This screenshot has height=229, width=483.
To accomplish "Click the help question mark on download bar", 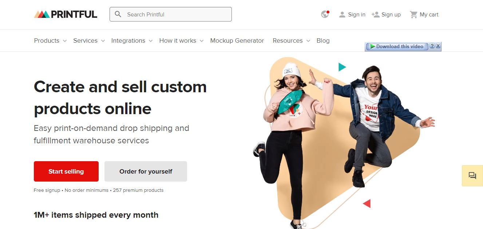I will tap(432, 46).
